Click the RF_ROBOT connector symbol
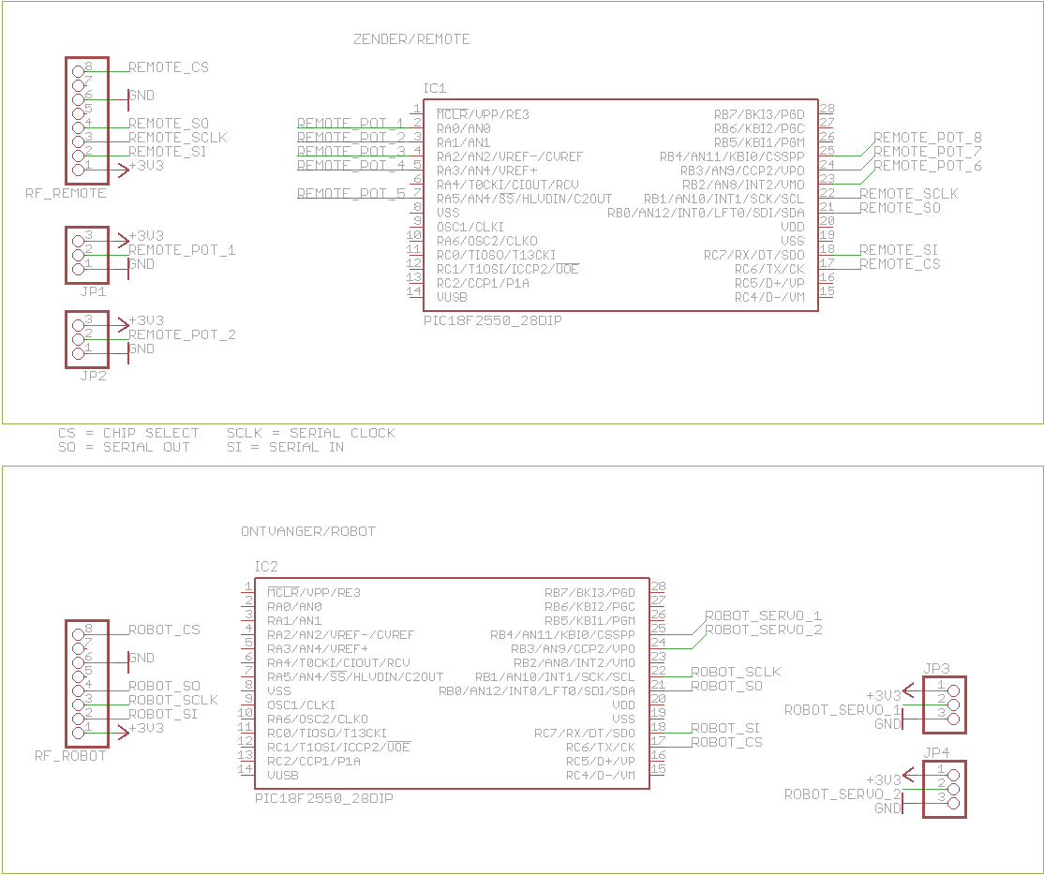This screenshot has height=875, width=1044. click(87, 683)
